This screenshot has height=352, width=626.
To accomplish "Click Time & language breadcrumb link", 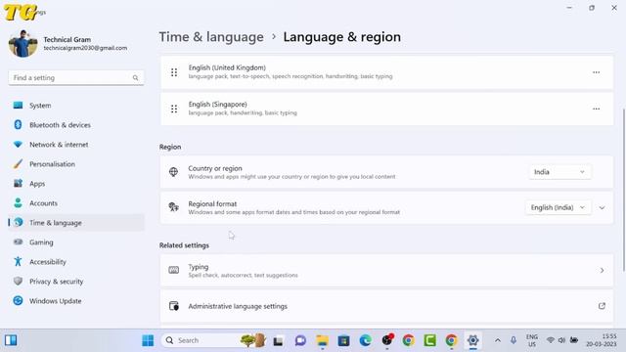I will click(x=211, y=37).
